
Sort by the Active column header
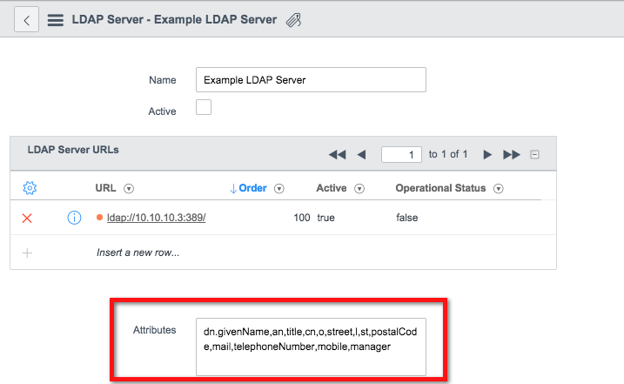click(331, 188)
